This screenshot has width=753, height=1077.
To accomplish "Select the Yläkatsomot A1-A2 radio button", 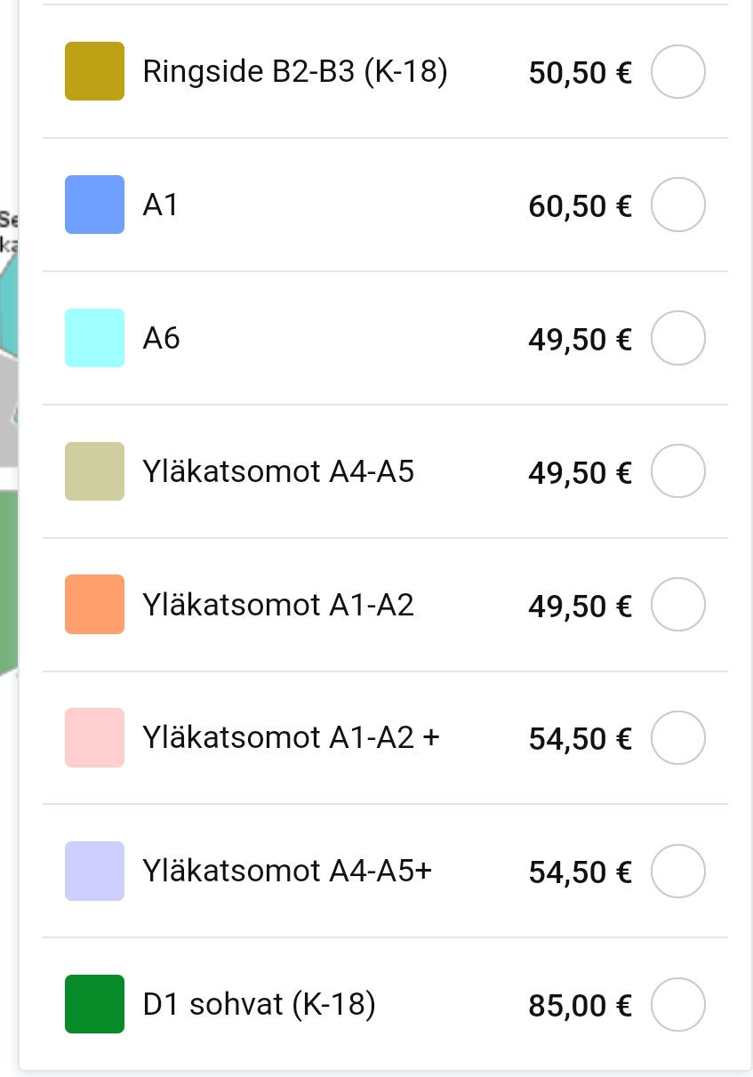I will (678, 606).
